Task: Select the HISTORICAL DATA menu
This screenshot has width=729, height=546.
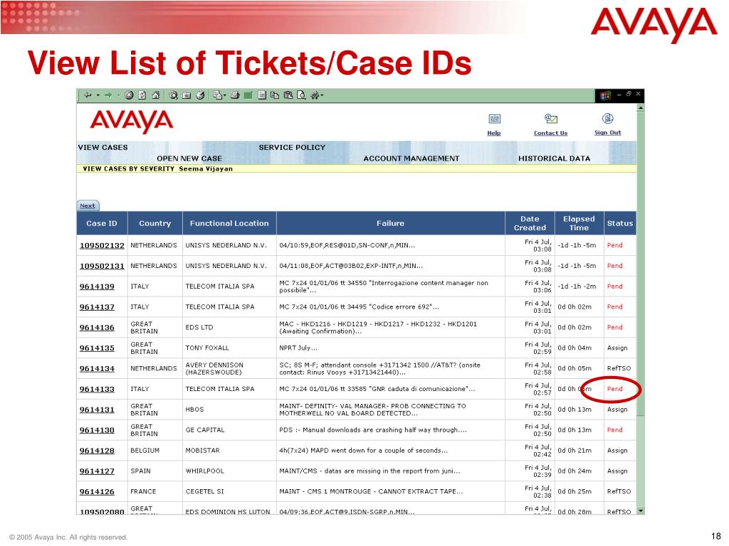Action: pos(554,159)
